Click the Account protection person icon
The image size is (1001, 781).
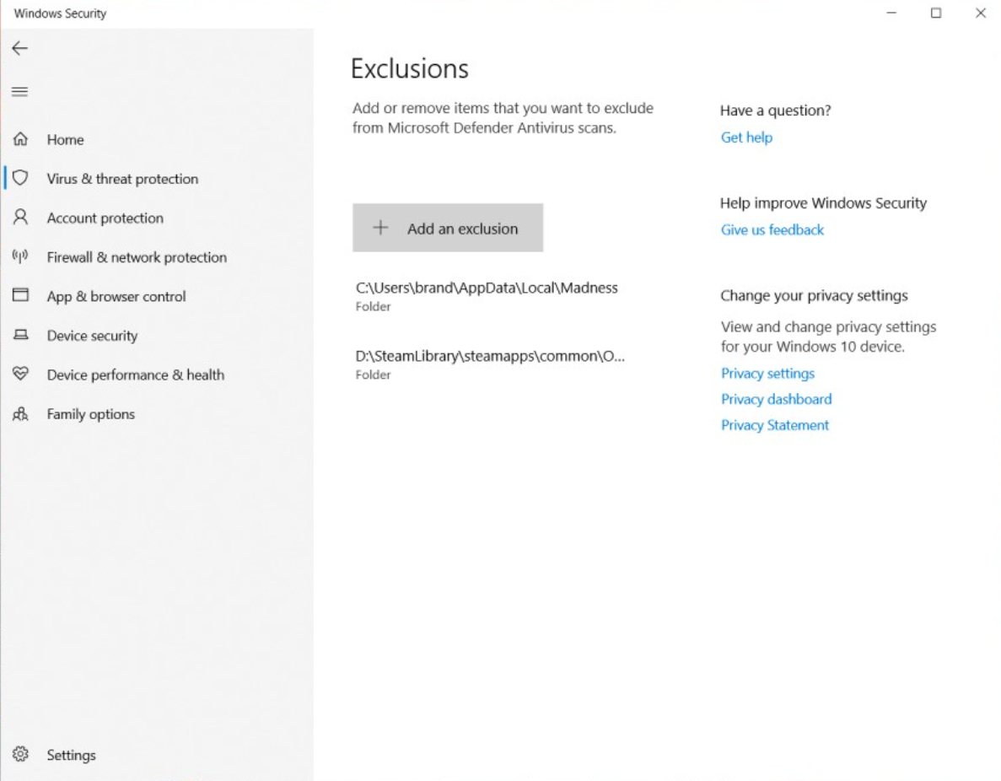[x=21, y=218]
